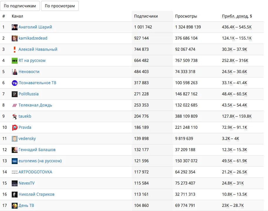Click the Геннадий Балашов avatar
This screenshot has width=268, height=211.
[15, 150]
